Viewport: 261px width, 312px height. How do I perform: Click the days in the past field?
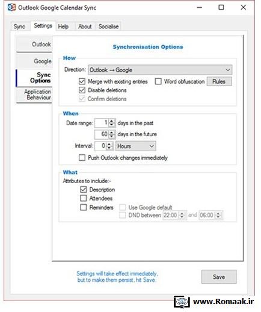pyautogui.click(x=102, y=123)
